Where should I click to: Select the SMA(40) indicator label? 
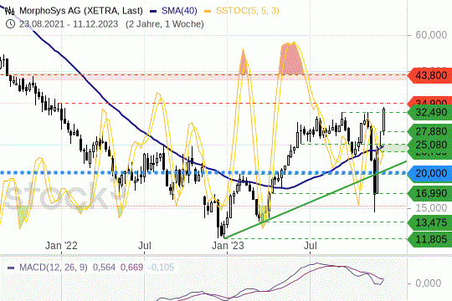[179, 11]
